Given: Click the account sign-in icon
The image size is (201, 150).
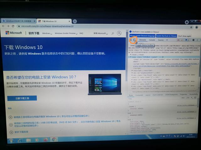Looking at the screenshot, I should [x=119, y=33].
